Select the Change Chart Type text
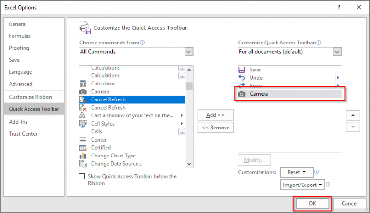Screen dimensions: 370x213 coord(114,156)
